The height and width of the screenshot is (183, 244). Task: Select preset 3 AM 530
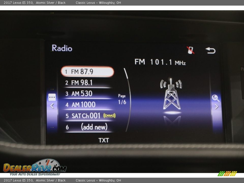click(87, 94)
